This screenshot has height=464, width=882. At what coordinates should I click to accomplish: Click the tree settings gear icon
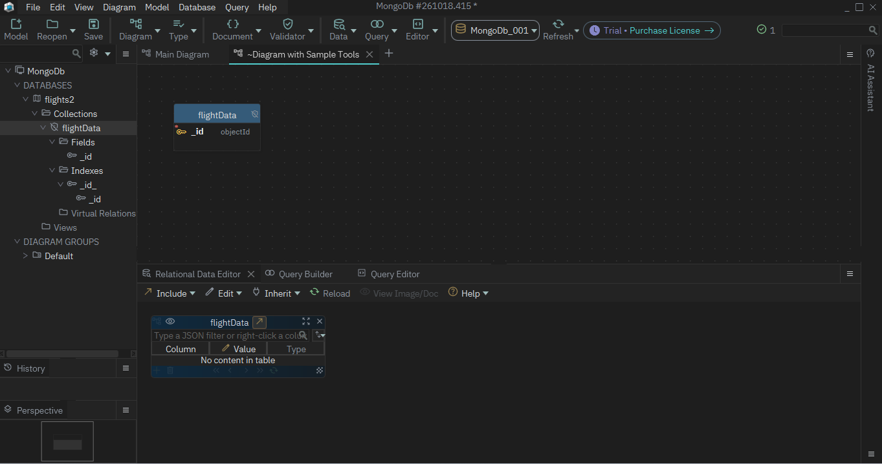(94, 53)
